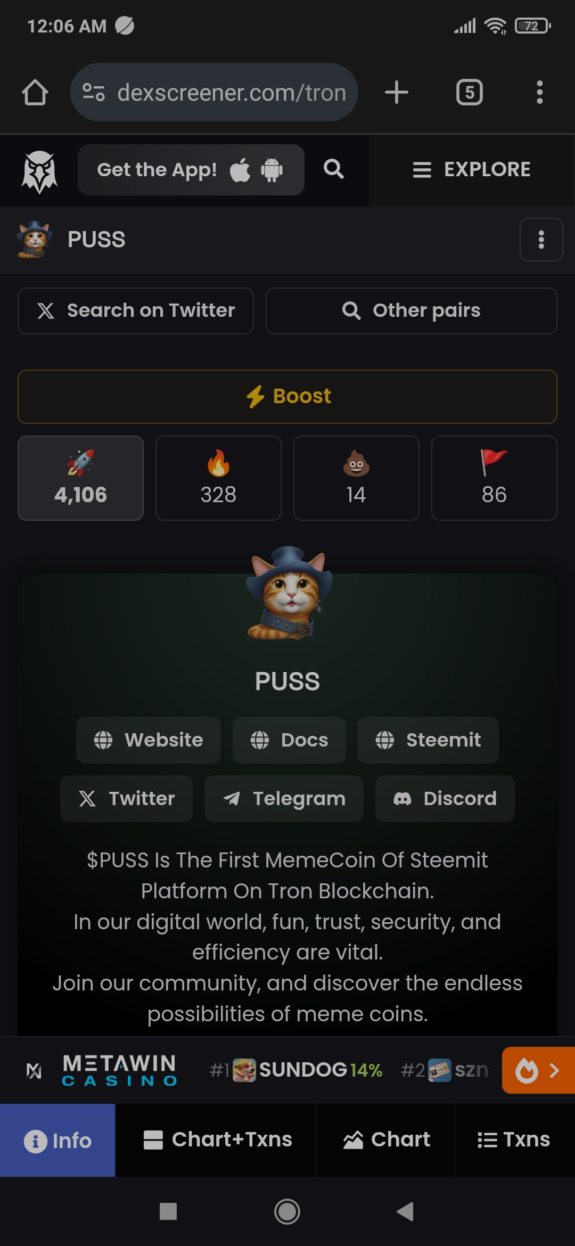Viewport: 575px width, 1246px height.
Task: Vote rocket reaction with 4,106 count
Action: coord(80,478)
